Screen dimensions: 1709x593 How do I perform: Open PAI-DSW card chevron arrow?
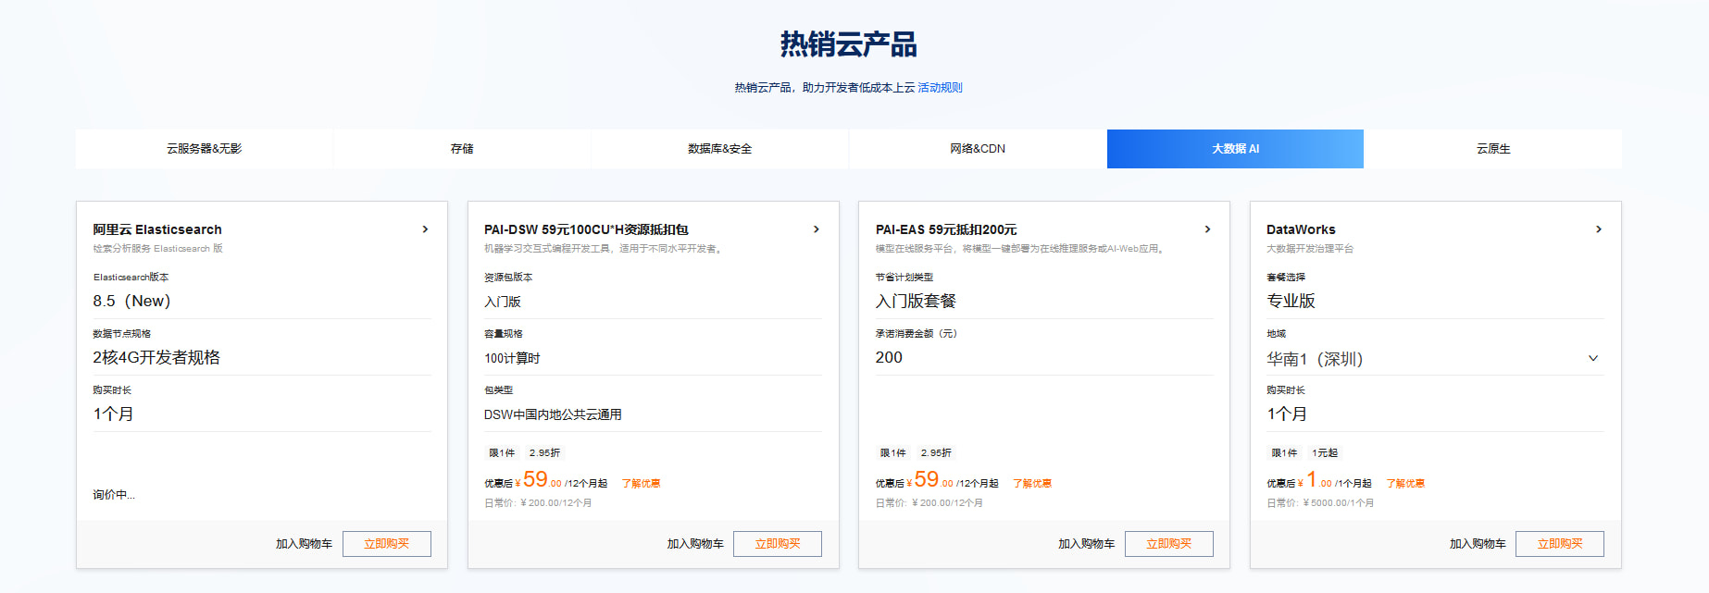coord(816,229)
